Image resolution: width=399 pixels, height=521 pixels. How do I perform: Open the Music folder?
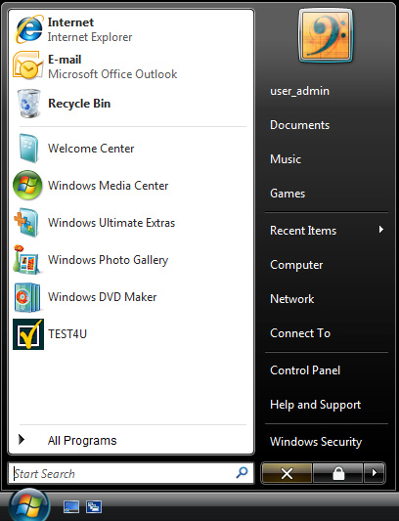[286, 159]
